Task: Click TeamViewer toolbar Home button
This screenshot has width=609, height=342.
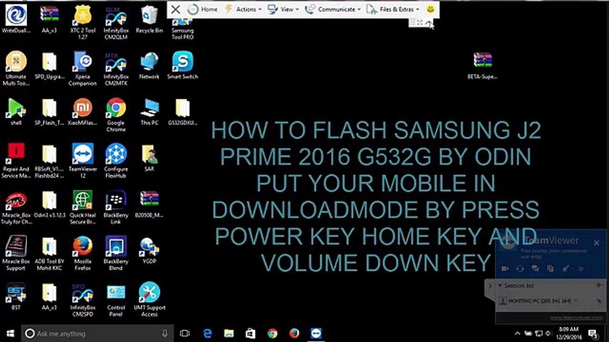Action: 203,9
